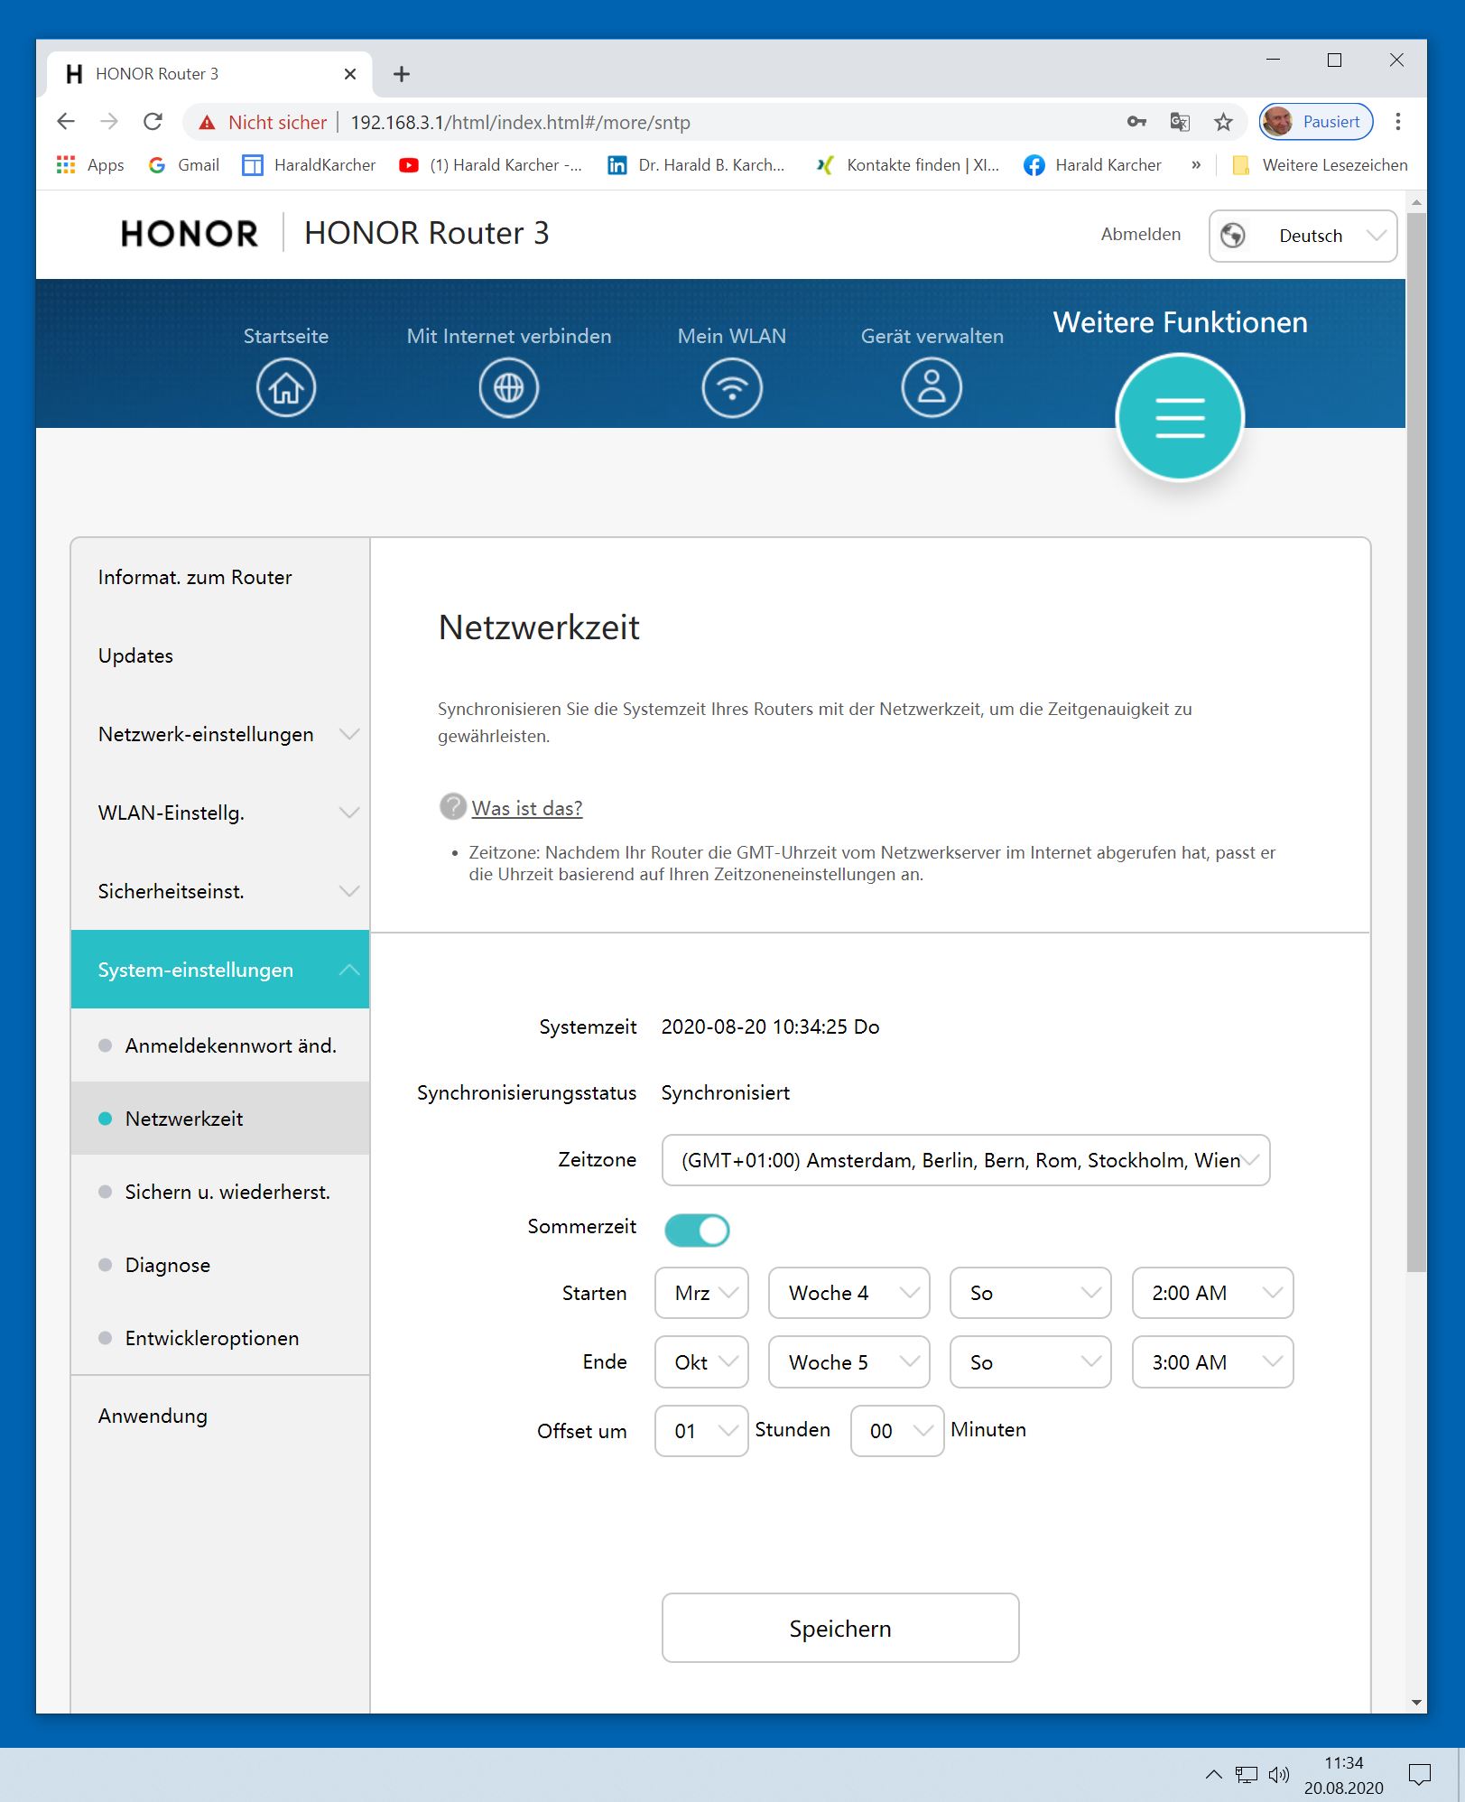Open the Apps grid bookmark

[x=90, y=165]
